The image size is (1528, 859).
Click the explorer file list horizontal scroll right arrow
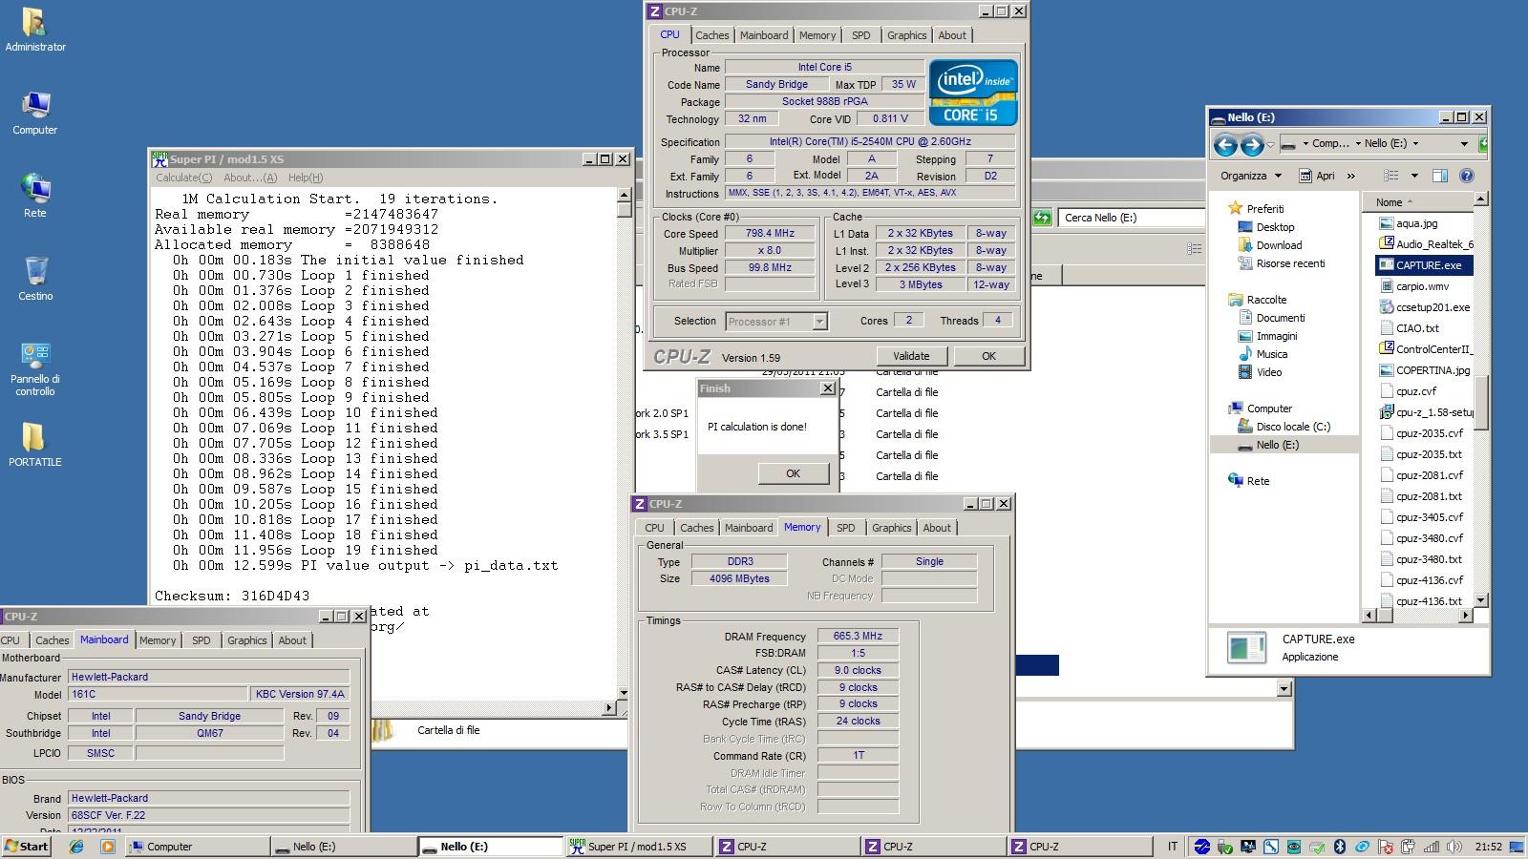[x=1466, y=616]
